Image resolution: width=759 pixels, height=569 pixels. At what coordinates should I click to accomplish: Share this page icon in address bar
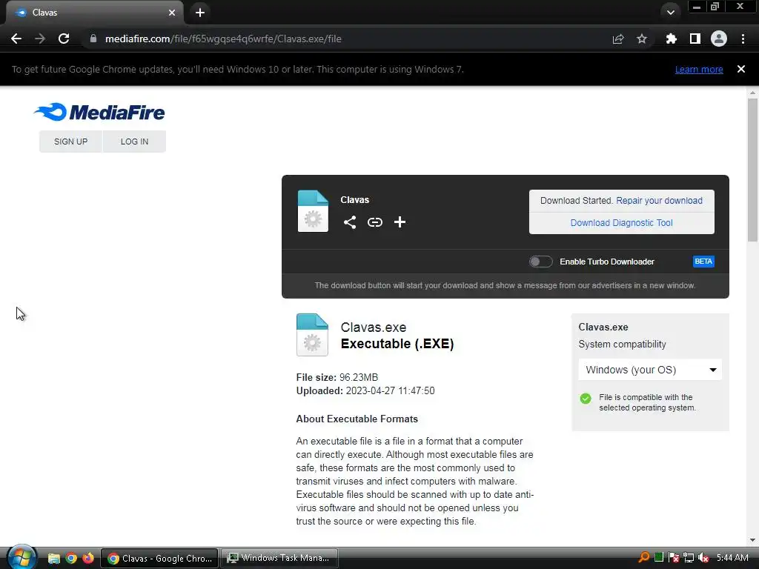point(618,39)
